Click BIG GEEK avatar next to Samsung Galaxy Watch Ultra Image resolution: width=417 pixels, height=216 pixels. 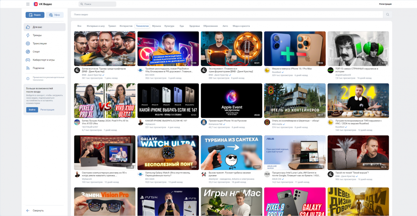coord(140,174)
